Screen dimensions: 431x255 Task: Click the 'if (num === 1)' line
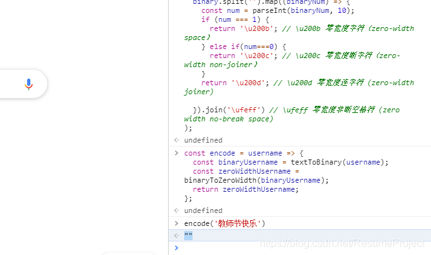(235, 19)
